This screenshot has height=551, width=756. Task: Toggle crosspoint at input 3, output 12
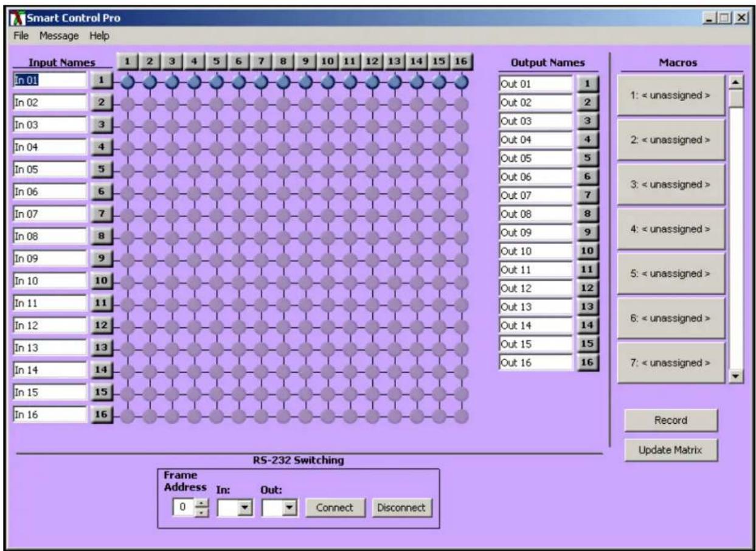(372, 126)
